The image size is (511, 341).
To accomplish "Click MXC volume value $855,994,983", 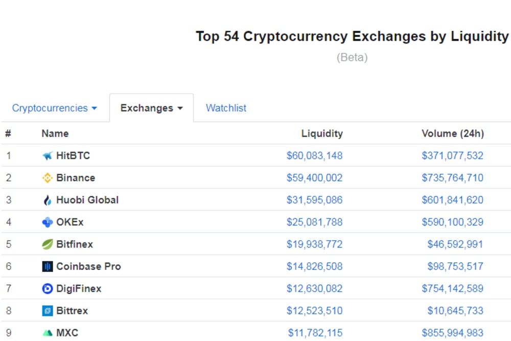I will 452,333.
